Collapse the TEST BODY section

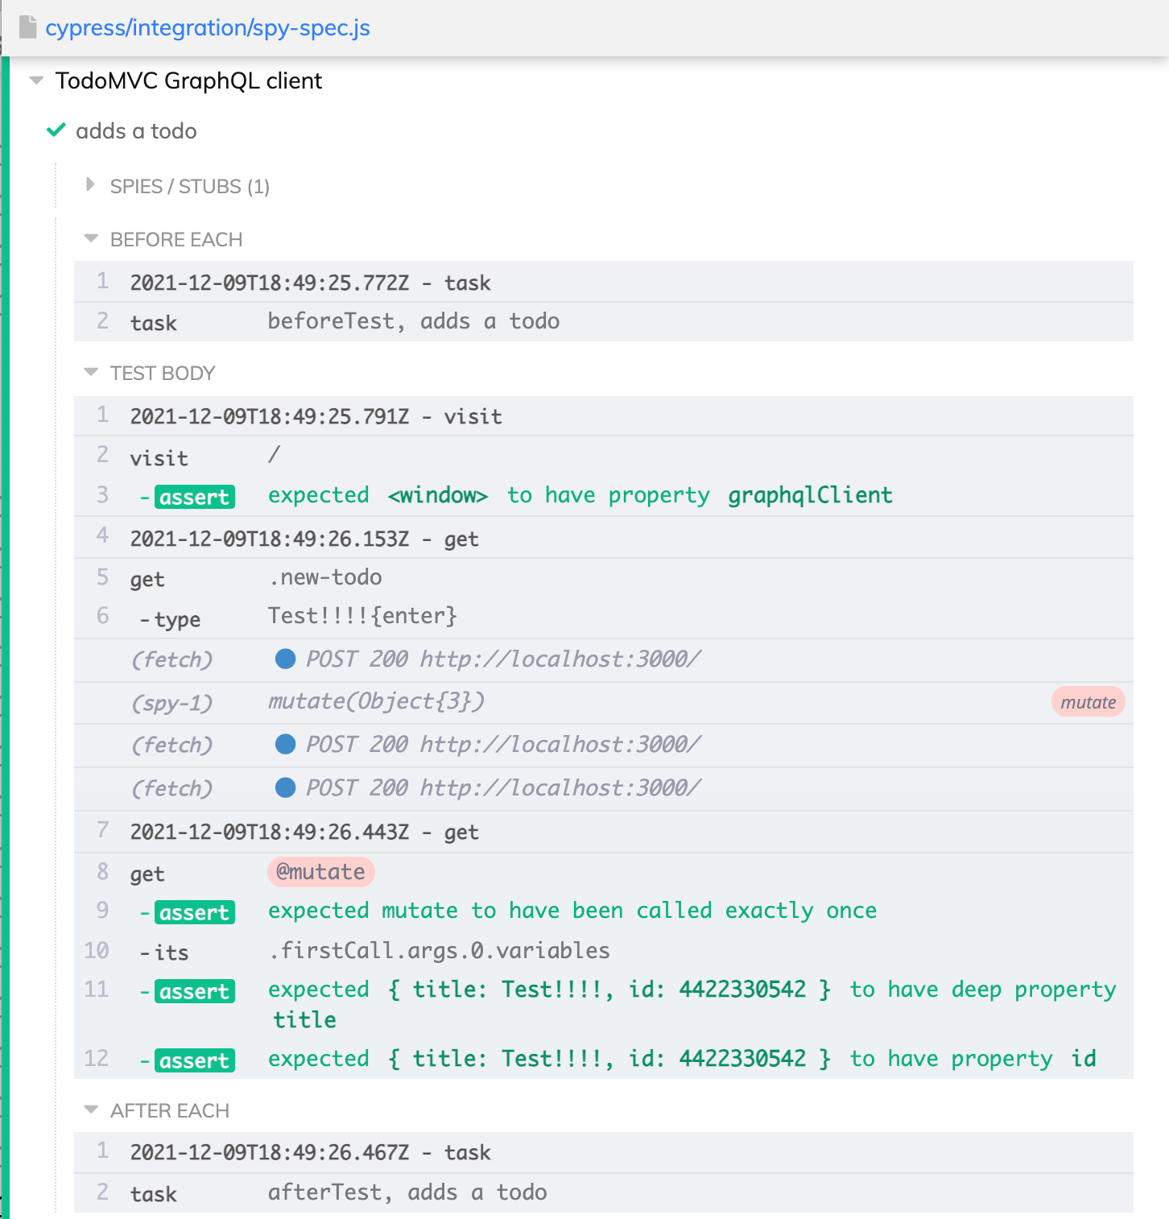[89, 372]
